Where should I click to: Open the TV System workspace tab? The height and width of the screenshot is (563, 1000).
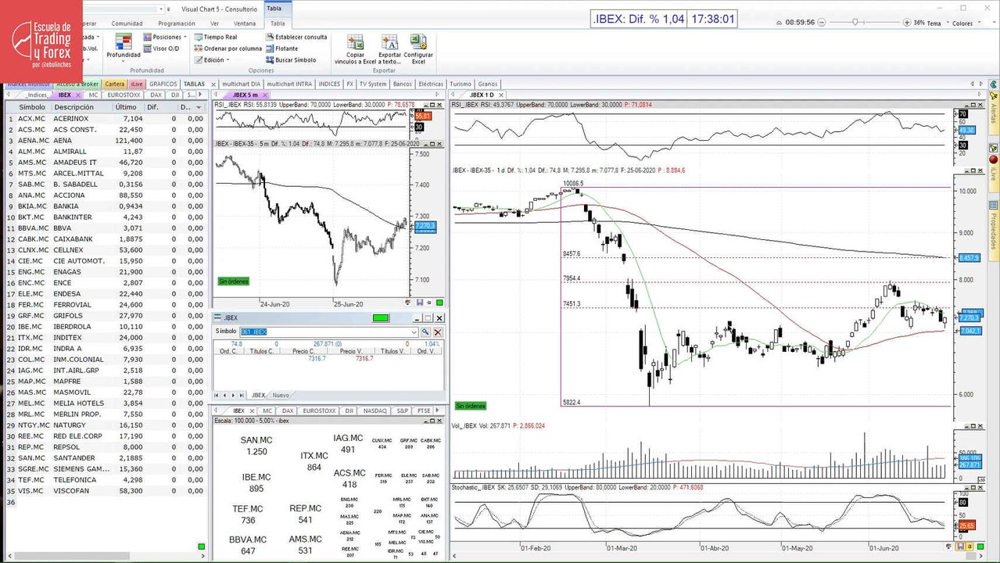374,84
